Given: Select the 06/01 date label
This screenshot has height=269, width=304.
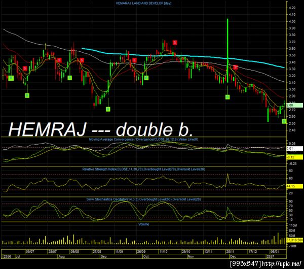Looking at the screenshot, I should pos(275,252).
